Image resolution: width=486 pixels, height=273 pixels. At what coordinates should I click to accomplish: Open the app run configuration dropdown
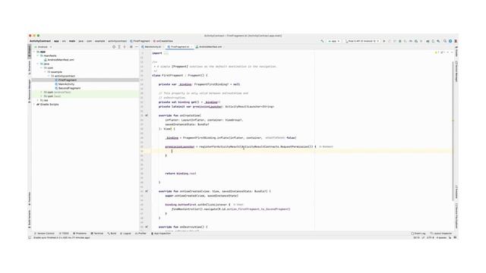(x=334, y=41)
